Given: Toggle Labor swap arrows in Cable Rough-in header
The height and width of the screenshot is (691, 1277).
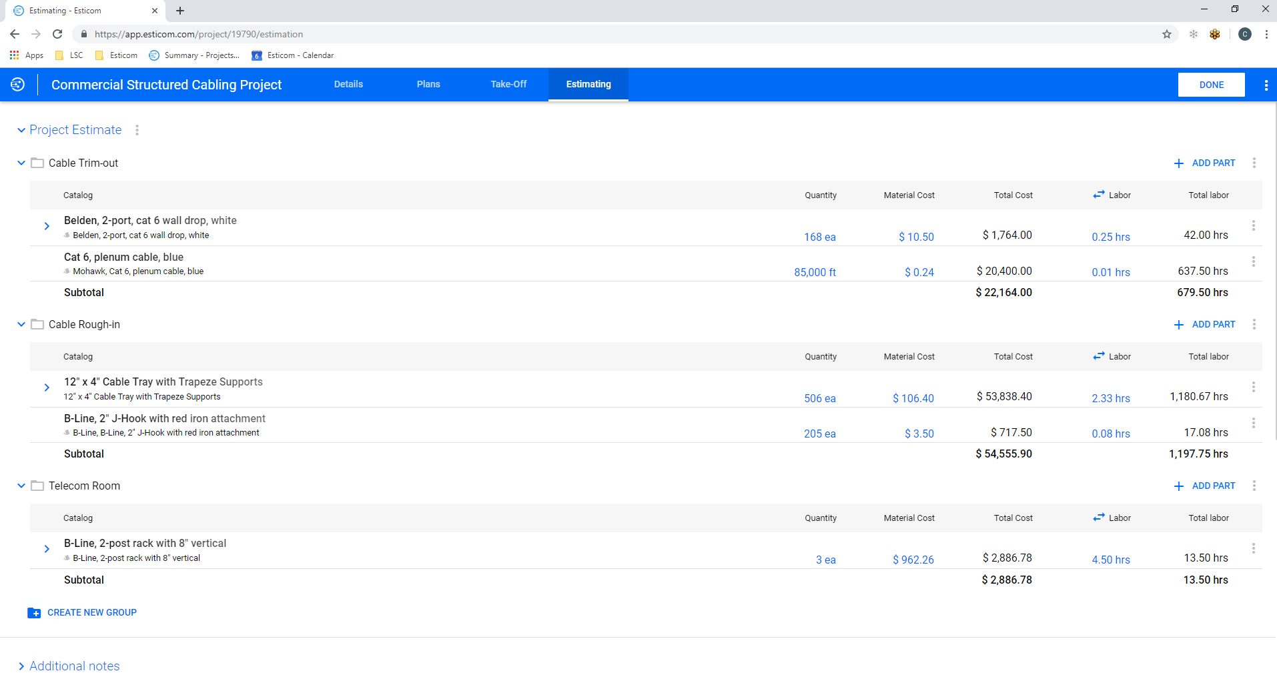Looking at the screenshot, I should (1099, 356).
